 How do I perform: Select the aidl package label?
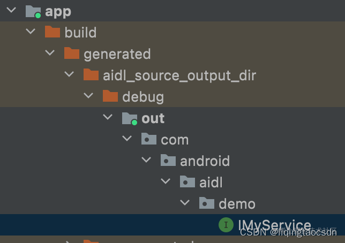pos(211,183)
